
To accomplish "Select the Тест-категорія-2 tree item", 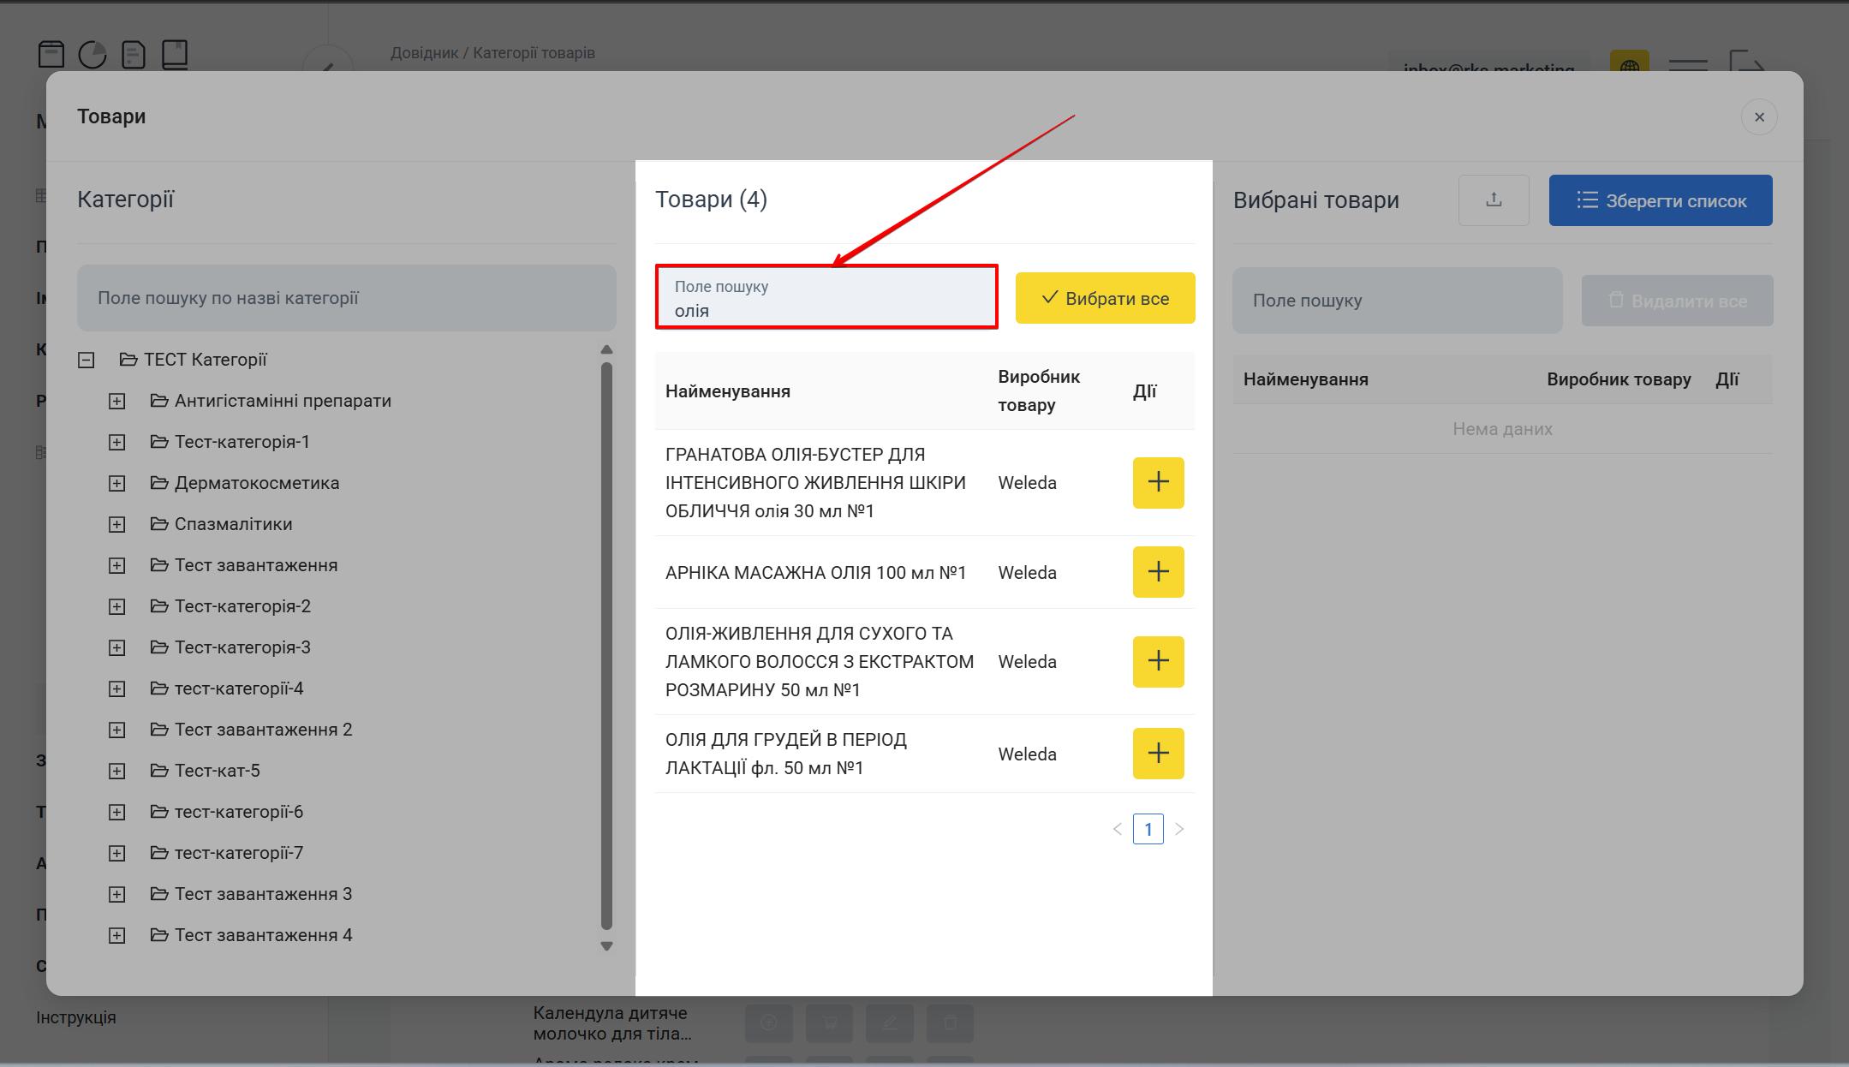I will coord(242,606).
